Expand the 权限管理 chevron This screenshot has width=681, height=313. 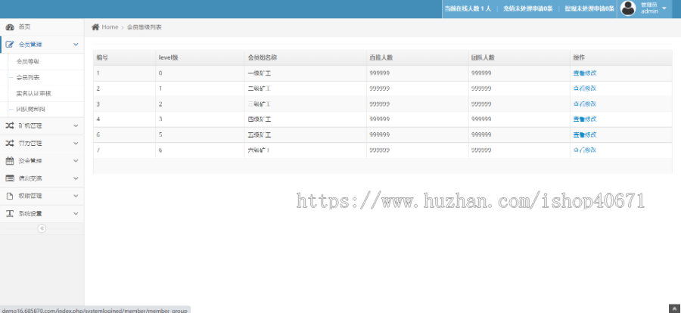pyautogui.click(x=76, y=196)
